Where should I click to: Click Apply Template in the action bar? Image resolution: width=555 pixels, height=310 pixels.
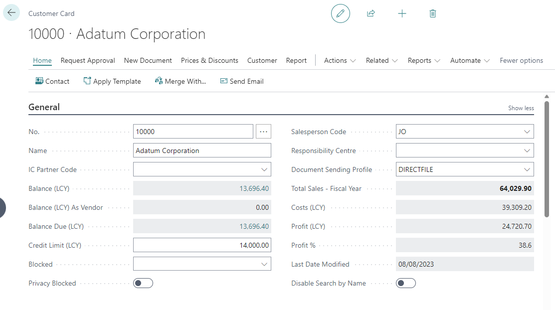112,81
